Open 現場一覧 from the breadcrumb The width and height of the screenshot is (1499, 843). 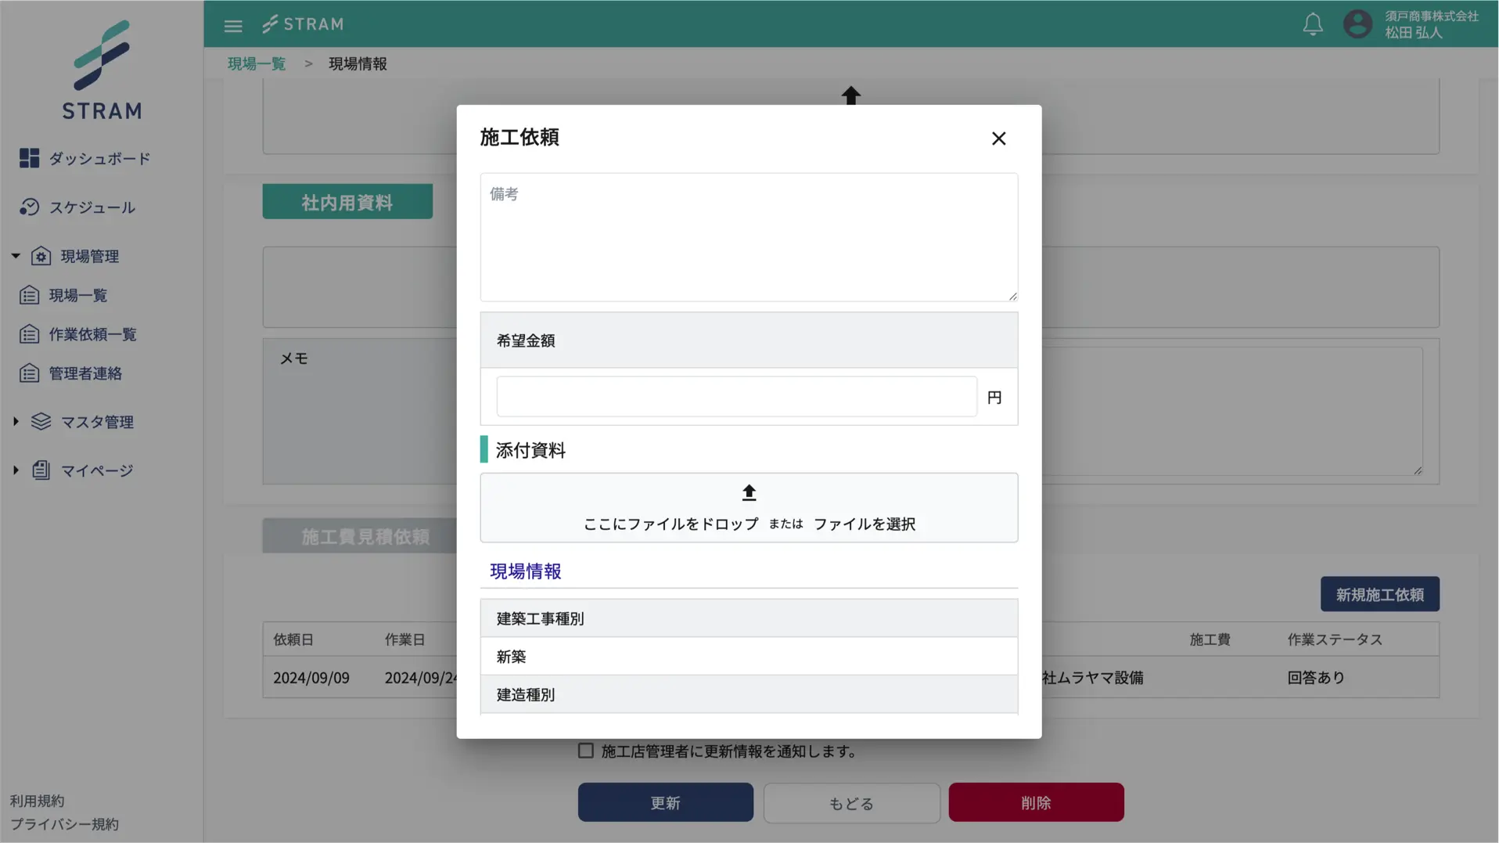click(x=256, y=63)
